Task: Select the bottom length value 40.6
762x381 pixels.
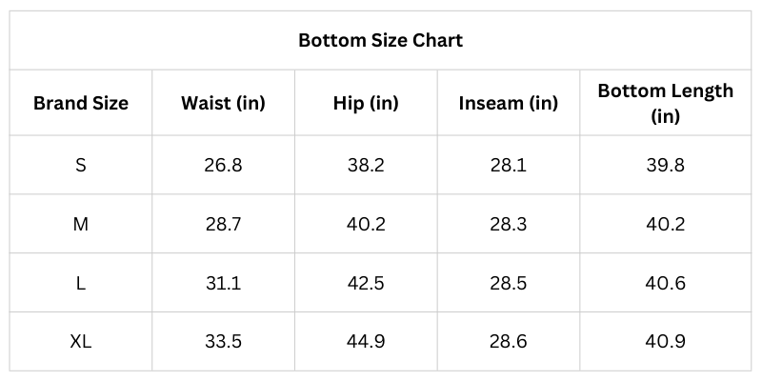Action: (x=665, y=282)
